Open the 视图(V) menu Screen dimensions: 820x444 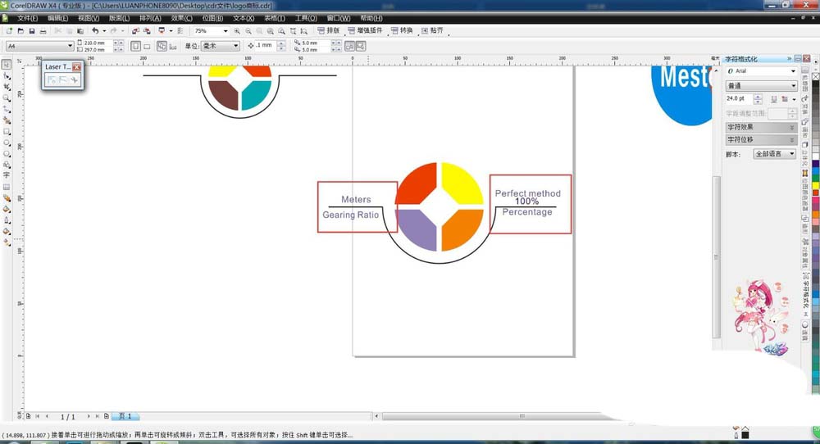tap(89, 18)
